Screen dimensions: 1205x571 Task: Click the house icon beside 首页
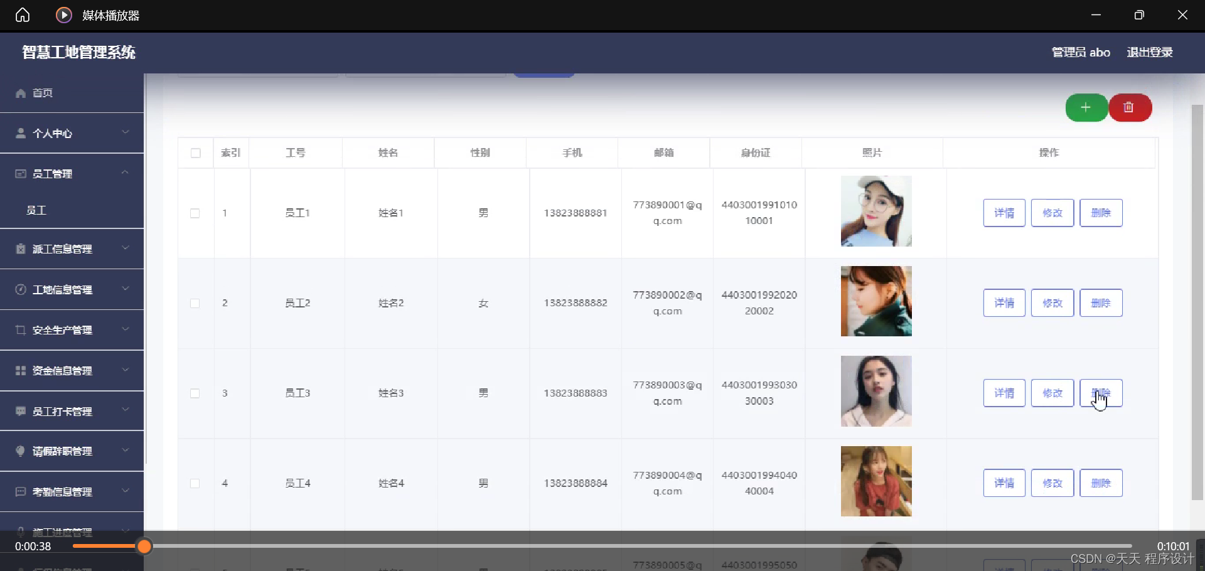pyautogui.click(x=21, y=93)
